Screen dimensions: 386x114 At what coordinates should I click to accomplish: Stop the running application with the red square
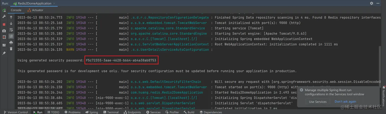4,24
